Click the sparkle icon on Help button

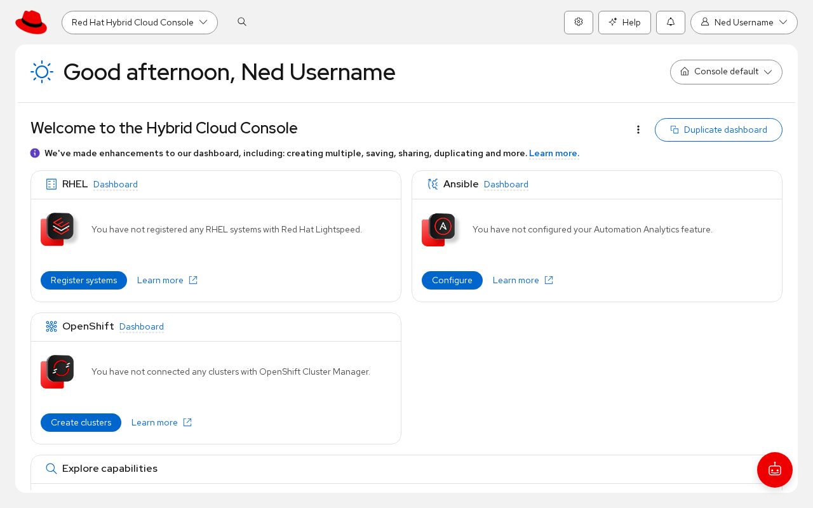[613, 22]
